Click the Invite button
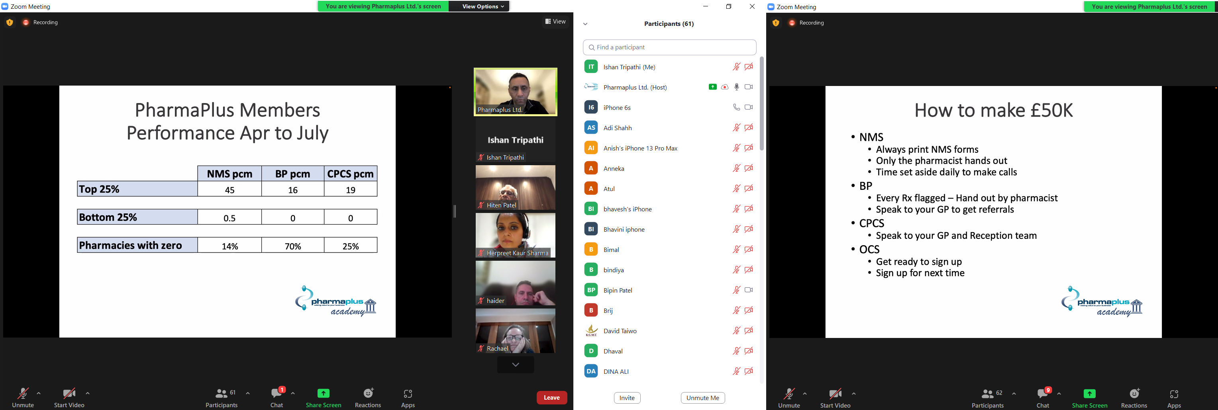This screenshot has height=410, width=1218. (627, 398)
